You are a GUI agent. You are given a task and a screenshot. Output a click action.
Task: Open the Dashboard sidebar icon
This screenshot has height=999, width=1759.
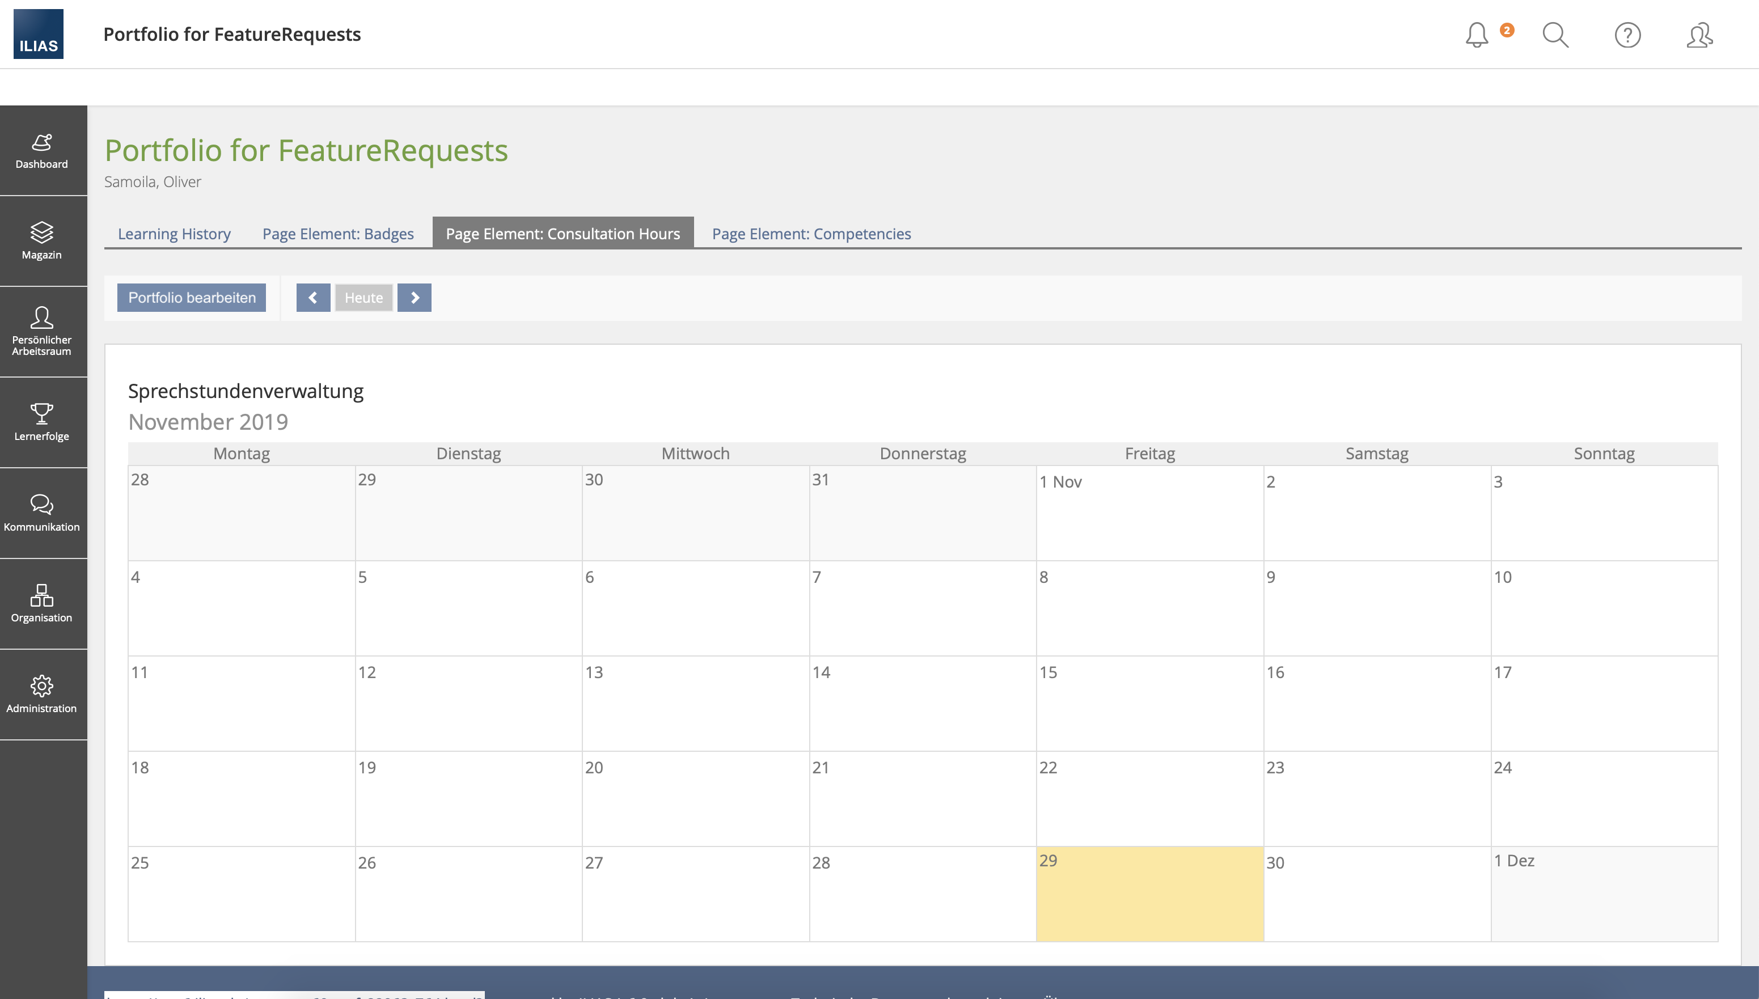[x=42, y=150]
